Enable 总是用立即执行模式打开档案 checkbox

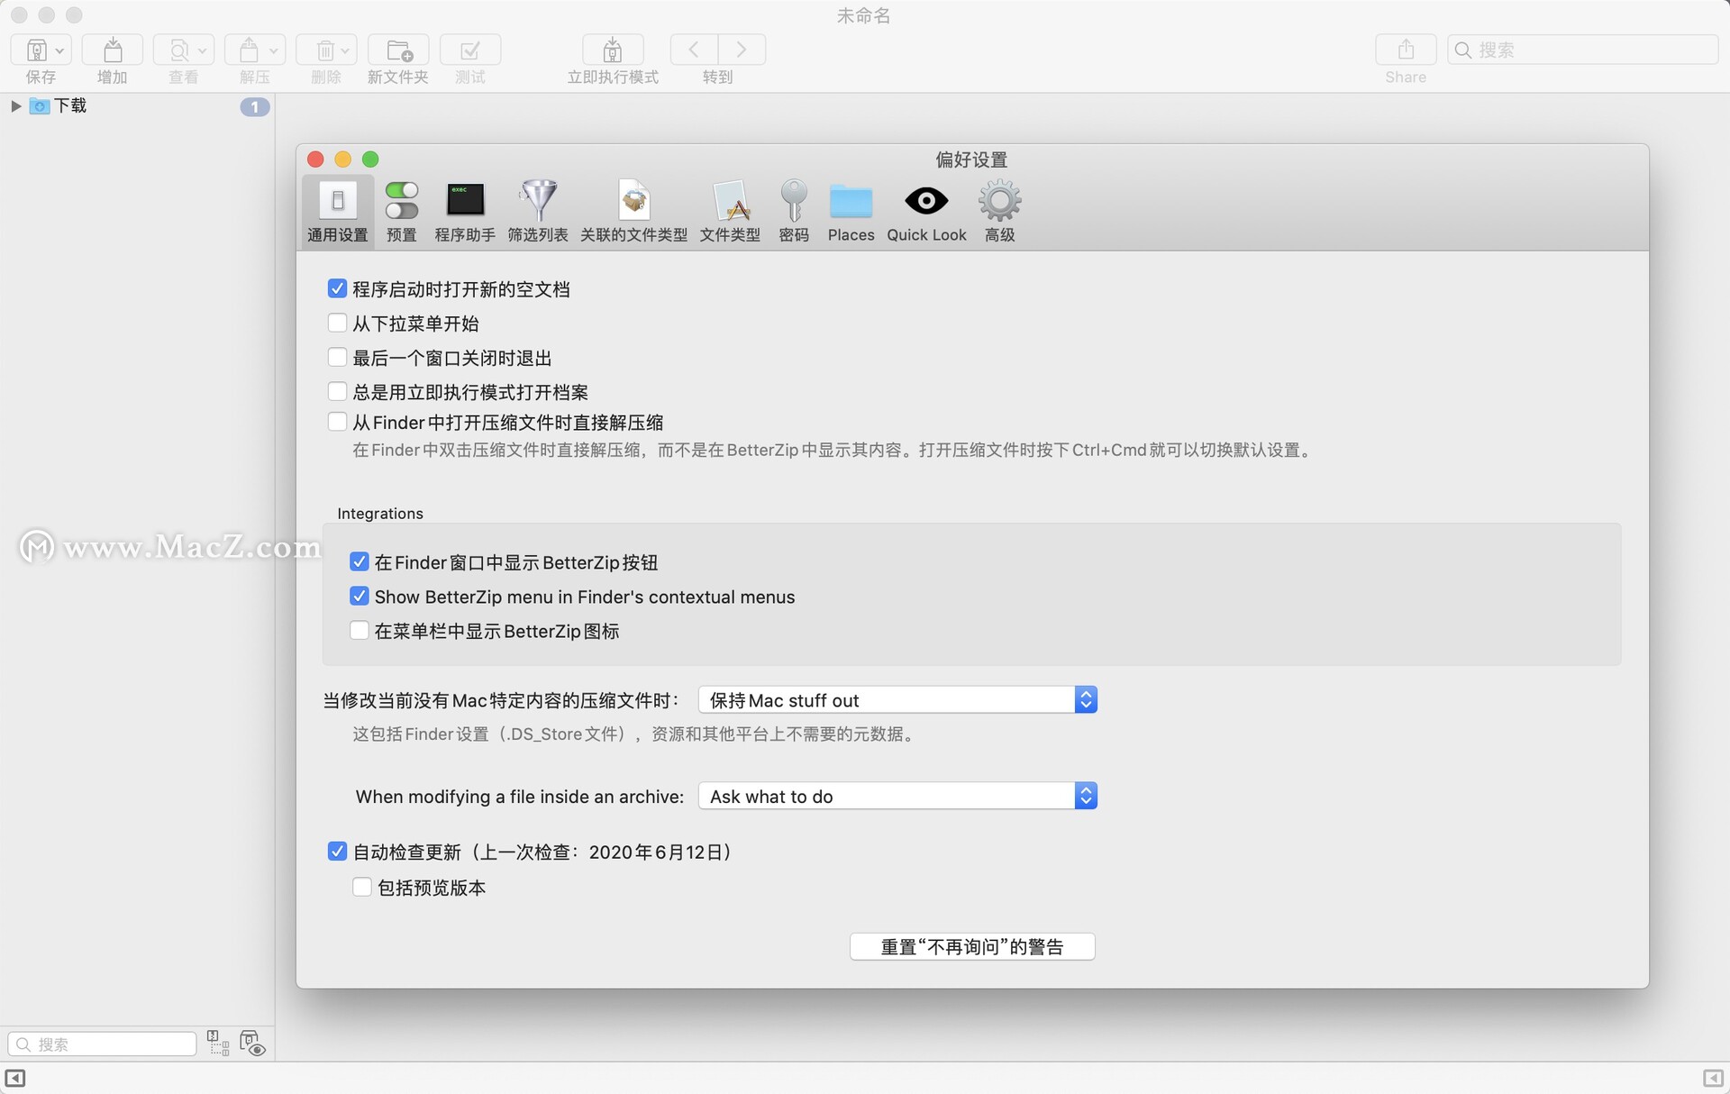click(337, 391)
